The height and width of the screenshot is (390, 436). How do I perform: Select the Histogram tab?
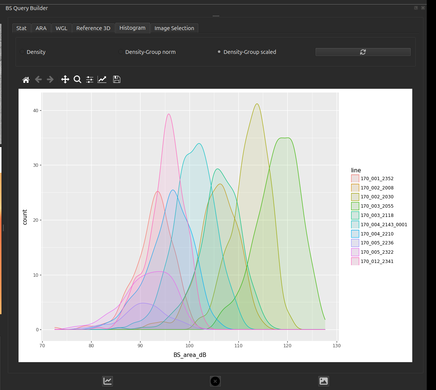tap(132, 28)
